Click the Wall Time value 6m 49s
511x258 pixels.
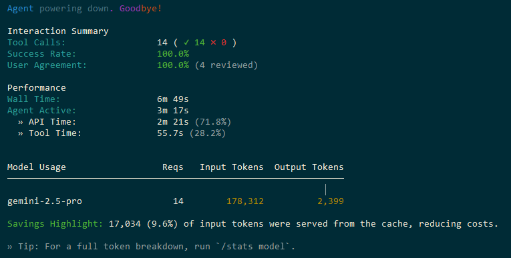[173, 99]
